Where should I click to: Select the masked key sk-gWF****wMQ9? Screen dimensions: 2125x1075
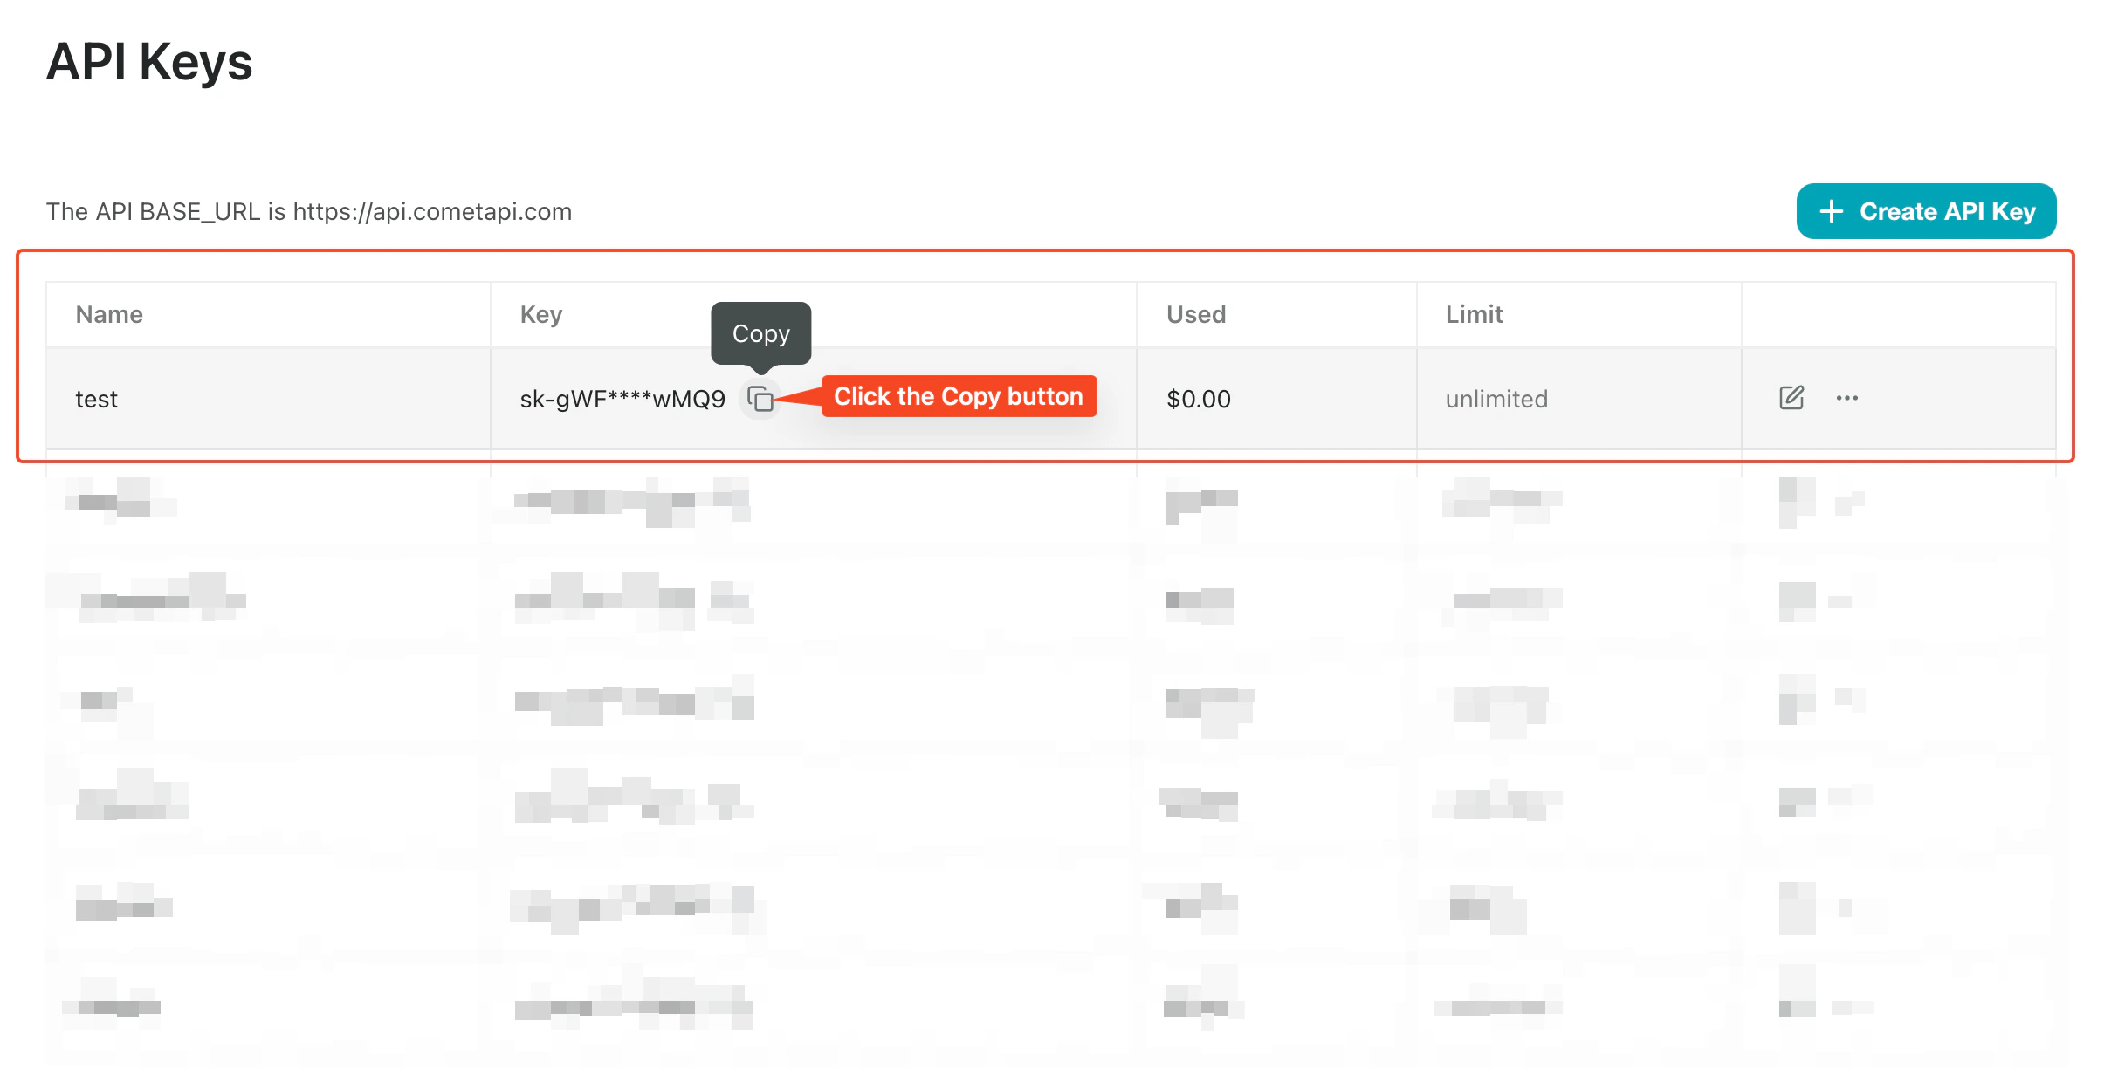click(621, 399)
